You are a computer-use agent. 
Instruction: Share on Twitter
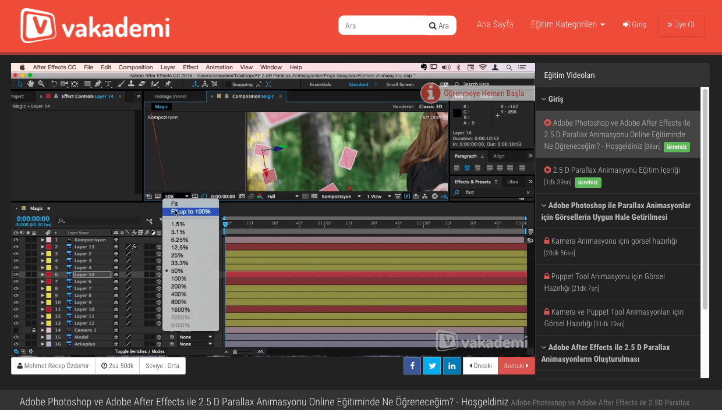pyautogui.click(x=431, y=366)
